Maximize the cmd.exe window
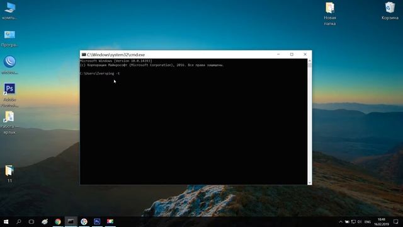Viewport: 403px width, 227px height. [292, 54]
